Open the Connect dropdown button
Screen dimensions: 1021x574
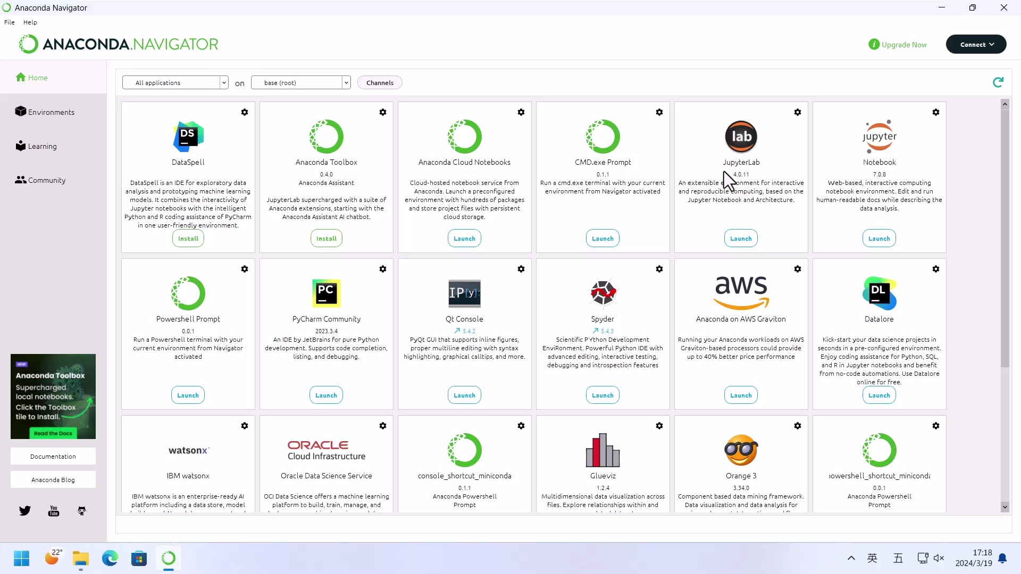point(976,44)
